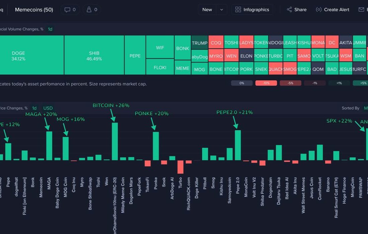Select the PIT treemap cell

click(x=290, y=55)
